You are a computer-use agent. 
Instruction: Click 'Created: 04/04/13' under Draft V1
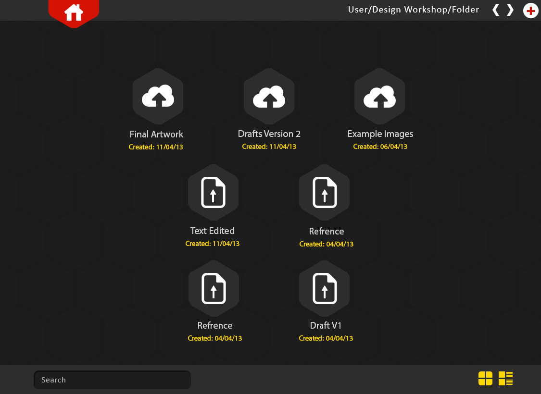pos(326,338)
